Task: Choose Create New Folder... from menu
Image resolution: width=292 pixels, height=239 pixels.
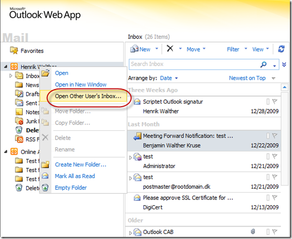Action: click(x=81, y=165)
